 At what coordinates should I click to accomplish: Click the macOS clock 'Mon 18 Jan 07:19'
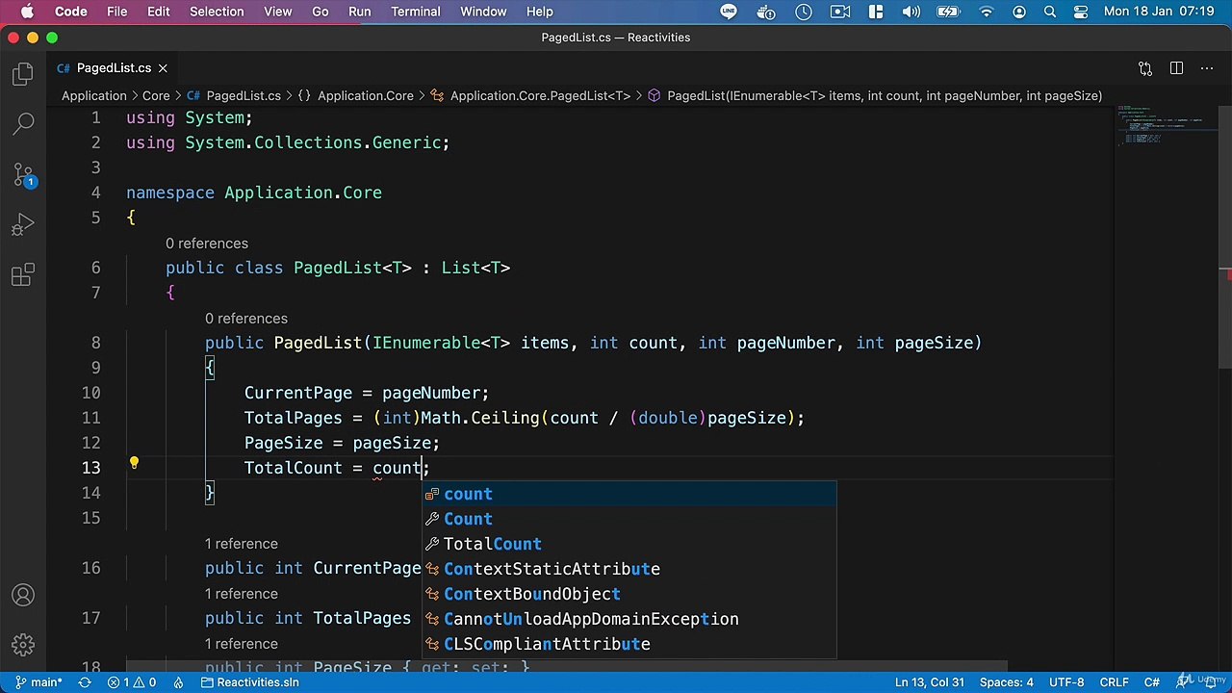[x=1160, y=12]
